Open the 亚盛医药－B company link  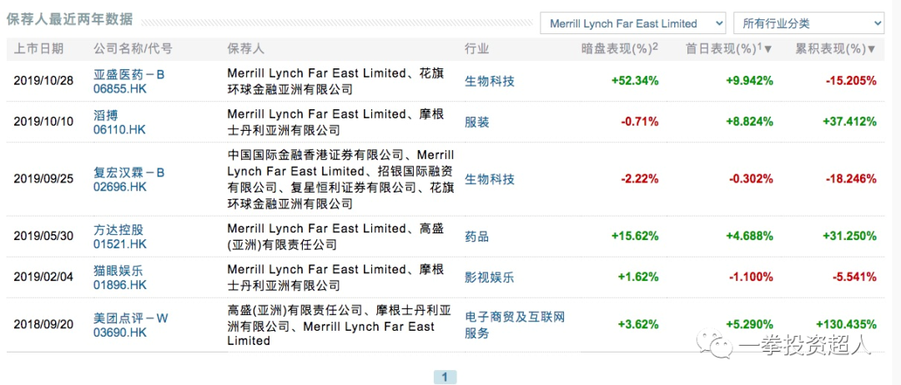129,73
